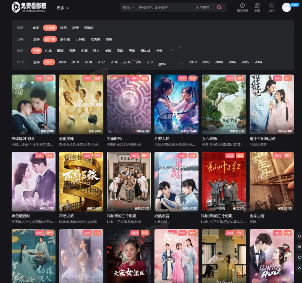Open the 斗罗大陆 poster
The image size is (302, 283).
[x=176, y=104]
